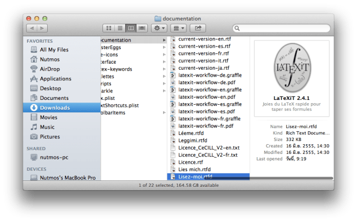Expand the documentation folder arrow

(164, 40)
